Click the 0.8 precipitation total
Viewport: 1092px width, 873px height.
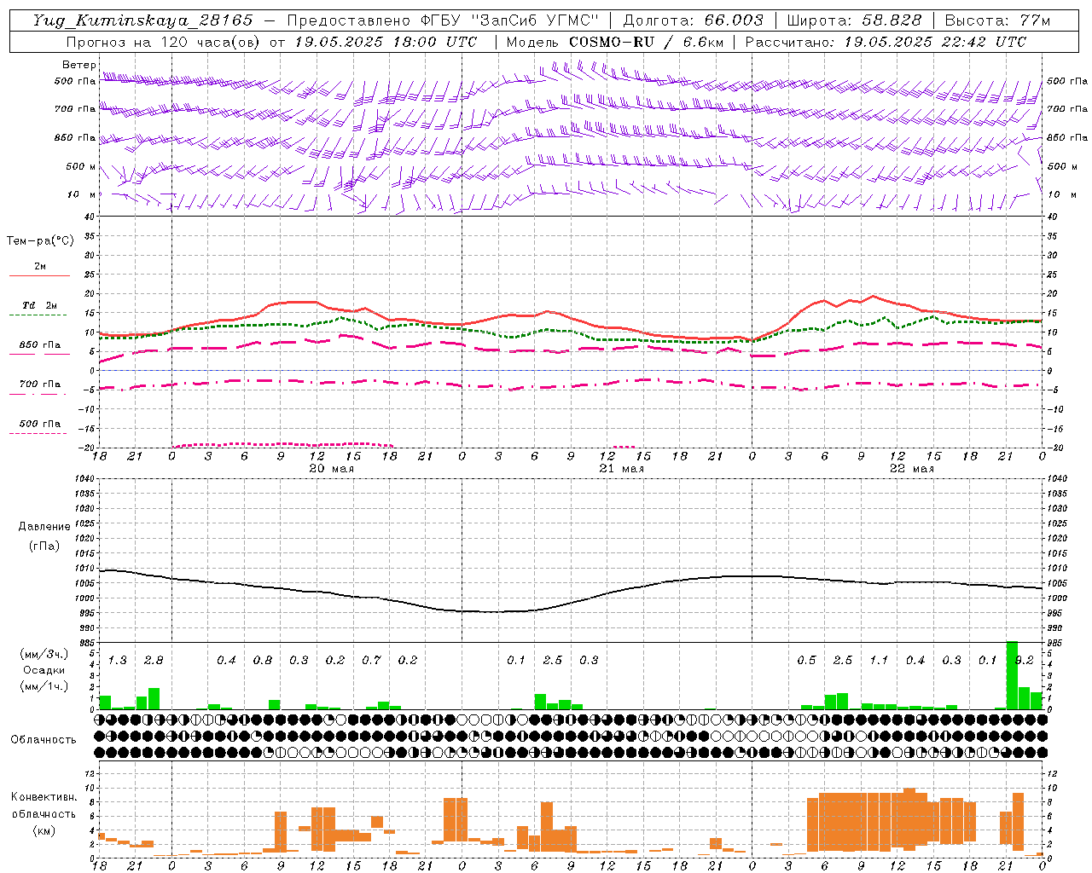coord(263,660)
